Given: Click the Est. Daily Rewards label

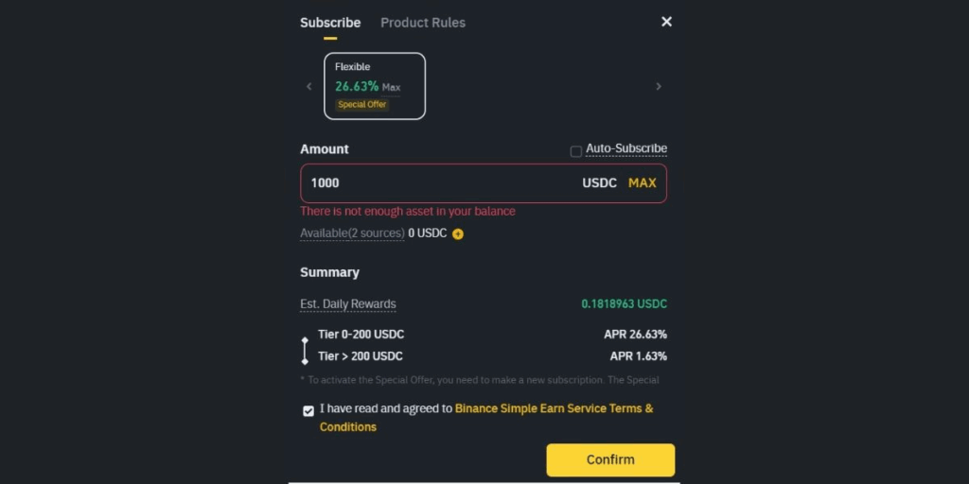Looking at the screenshot, I should coord(348,304).
